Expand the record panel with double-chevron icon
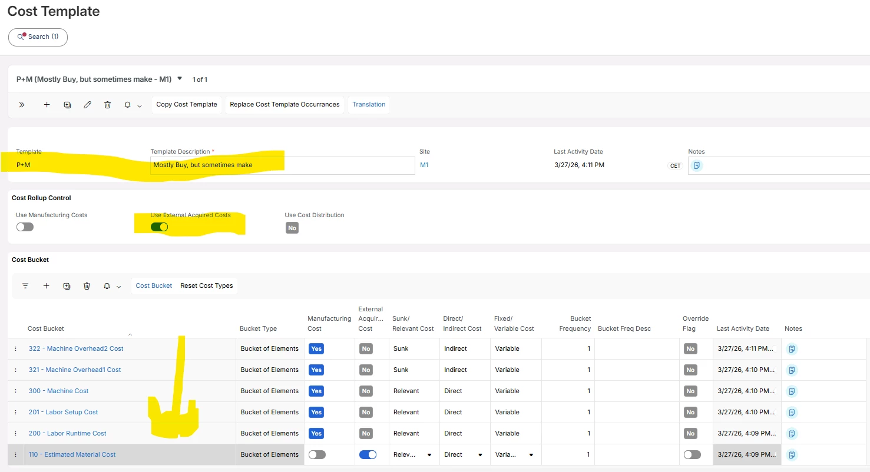870x472 pixels. point(22,105)
